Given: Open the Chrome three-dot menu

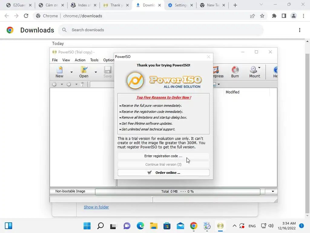Looking at the screenshot, I should point(303,16).
